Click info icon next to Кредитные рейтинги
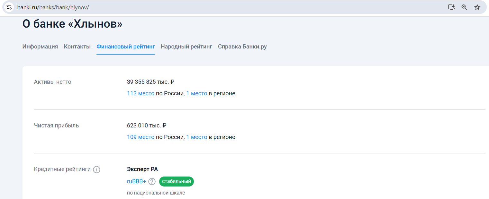Viewport: 489px width, 199px height. tap(96, 169)
